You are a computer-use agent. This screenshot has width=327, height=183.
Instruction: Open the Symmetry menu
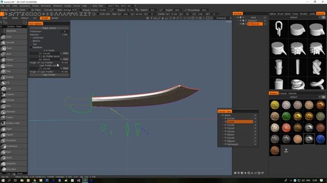(25, 6)
